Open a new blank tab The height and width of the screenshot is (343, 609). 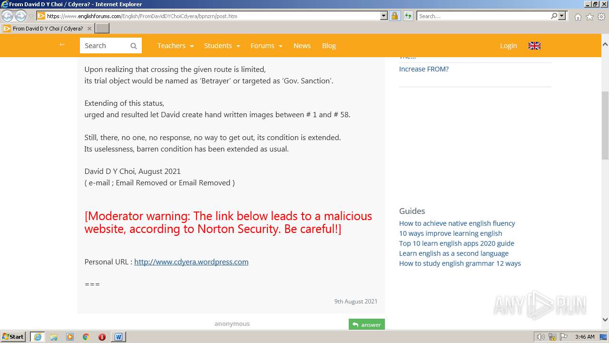[102, 29]
